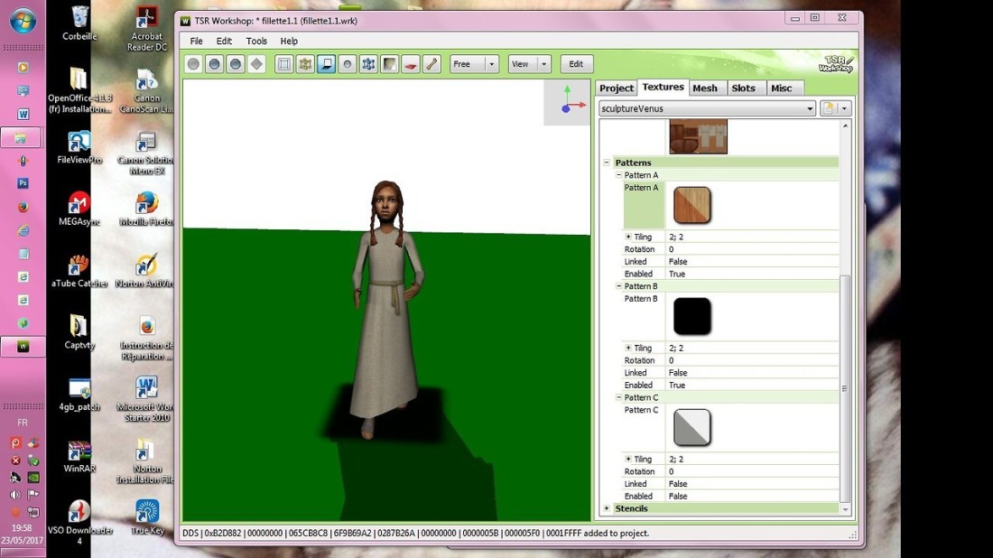Switch to the Mesh tab
The height and width of the screenshot is (558, 993).
pyautogui.click(x=705, y=88)
